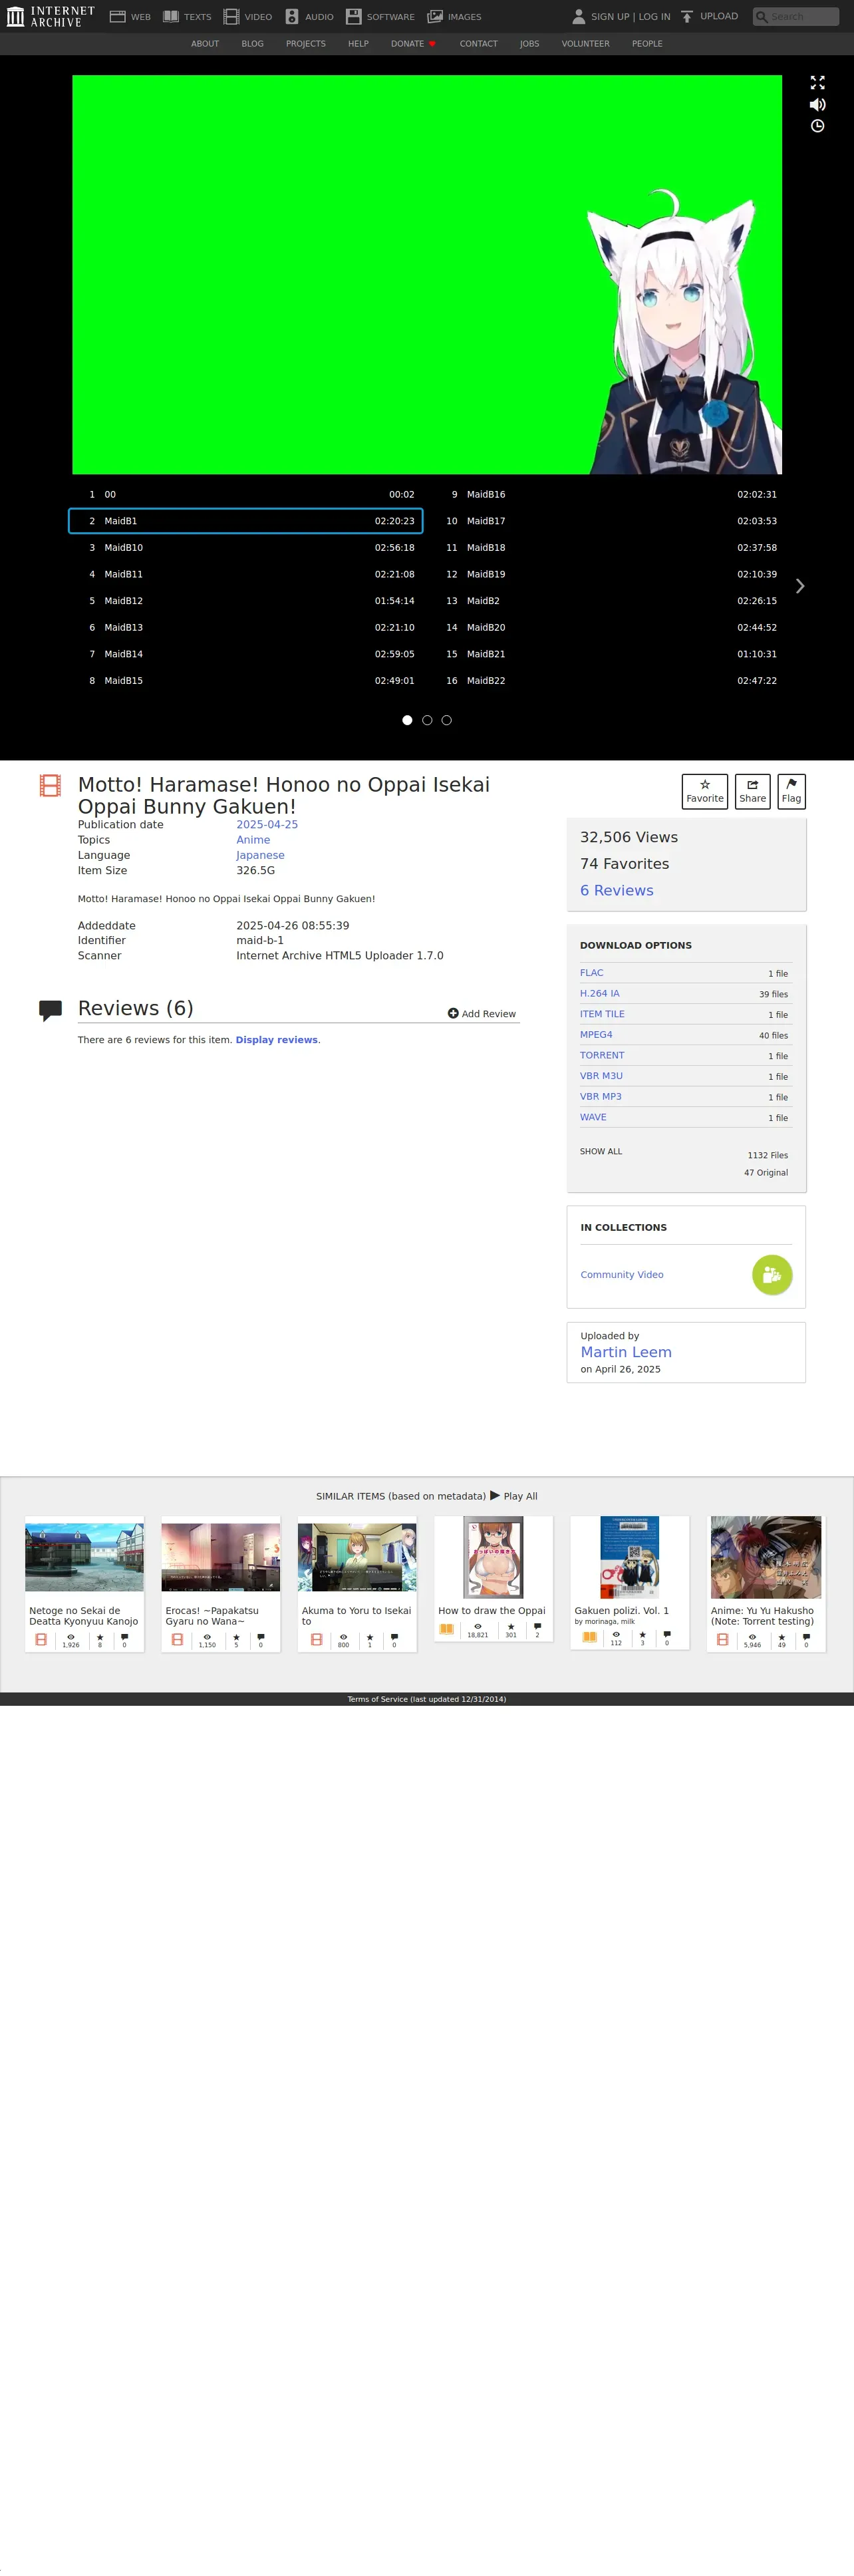Open the Web section icon
The width and height of the screenshot is (854, 2576).
[x=117, y=16]
